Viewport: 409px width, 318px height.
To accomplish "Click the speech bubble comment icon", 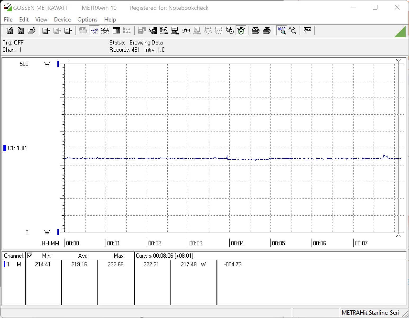I will [x=307, y=30].
